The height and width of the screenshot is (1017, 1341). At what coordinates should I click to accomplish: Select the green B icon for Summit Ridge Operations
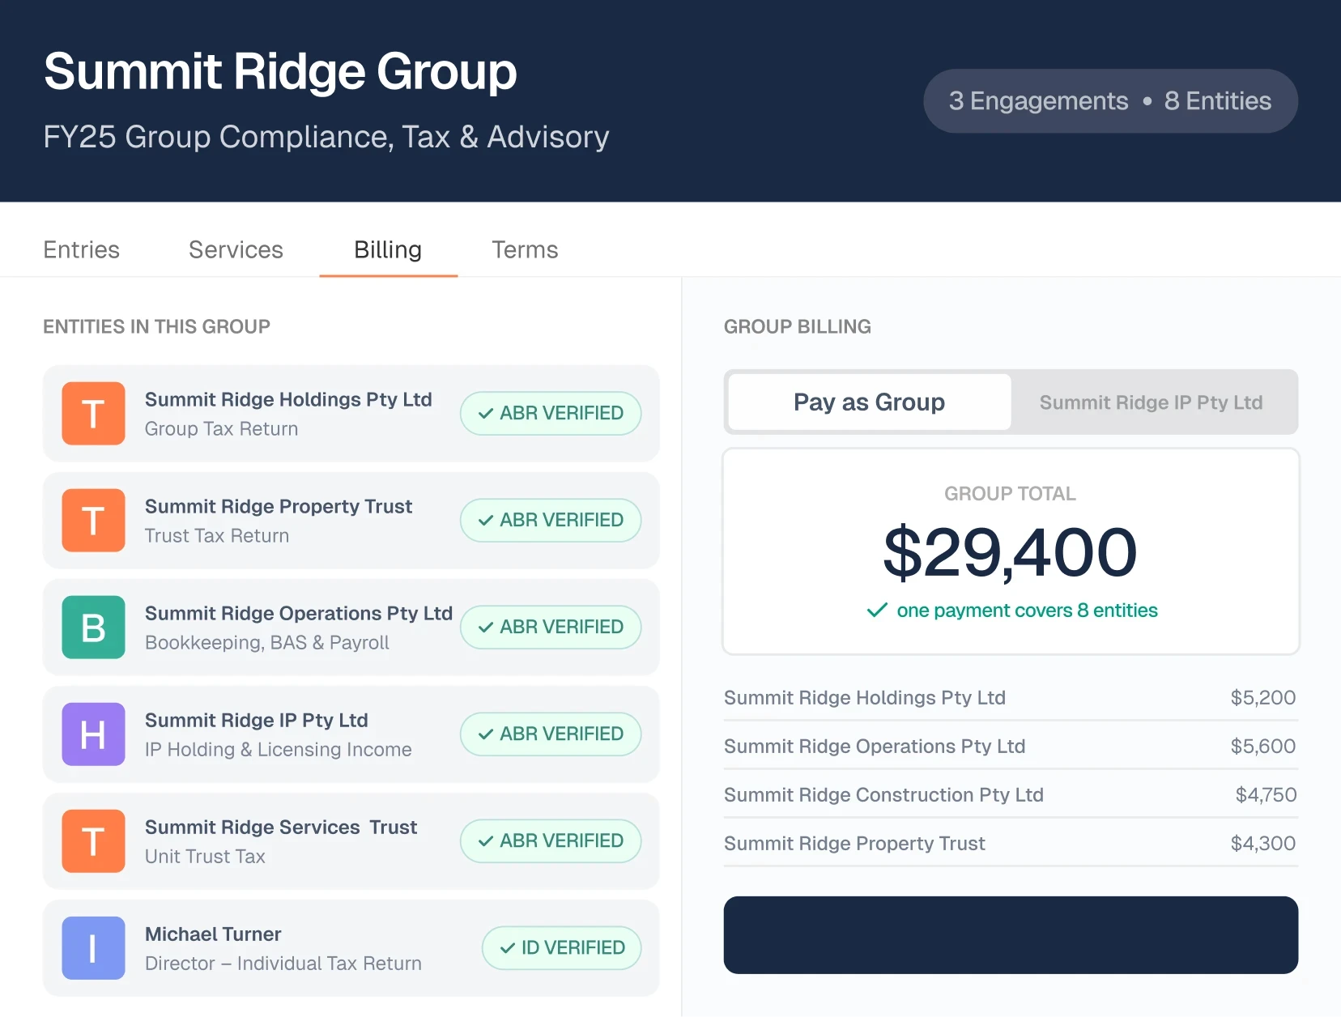[x=93, y=628]
